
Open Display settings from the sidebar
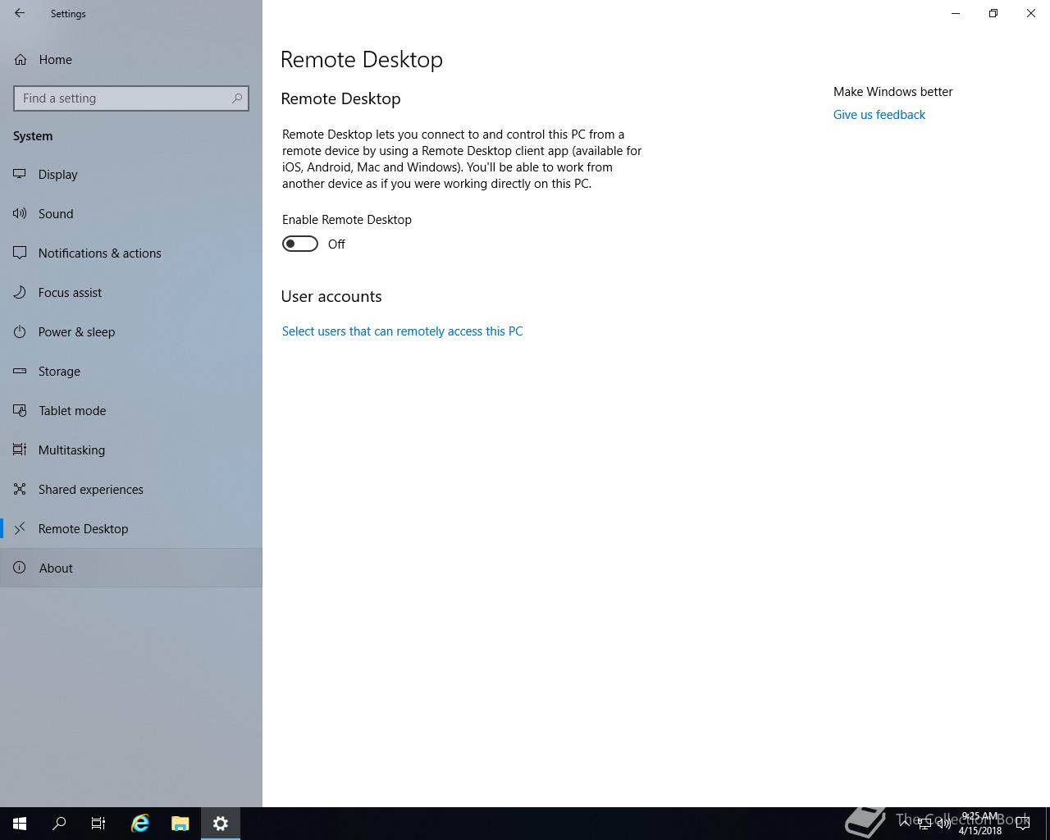[131, 175]
